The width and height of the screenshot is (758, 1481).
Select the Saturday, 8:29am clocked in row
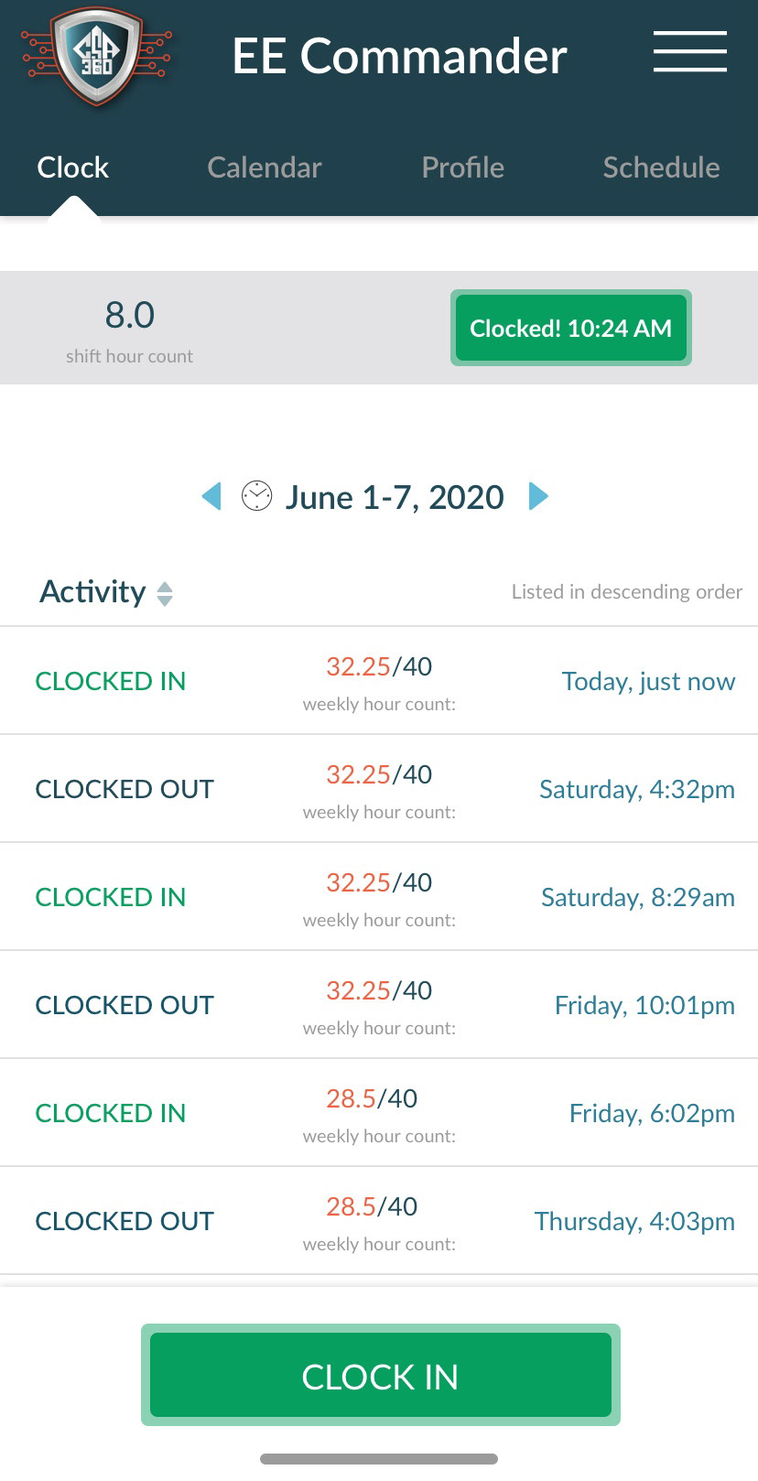379,897
